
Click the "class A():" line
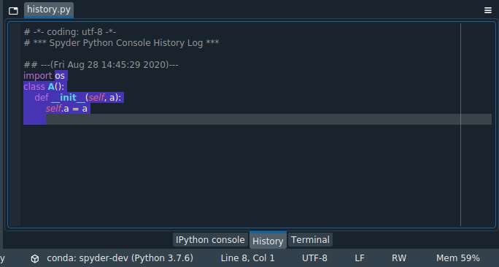pos(44,87)
